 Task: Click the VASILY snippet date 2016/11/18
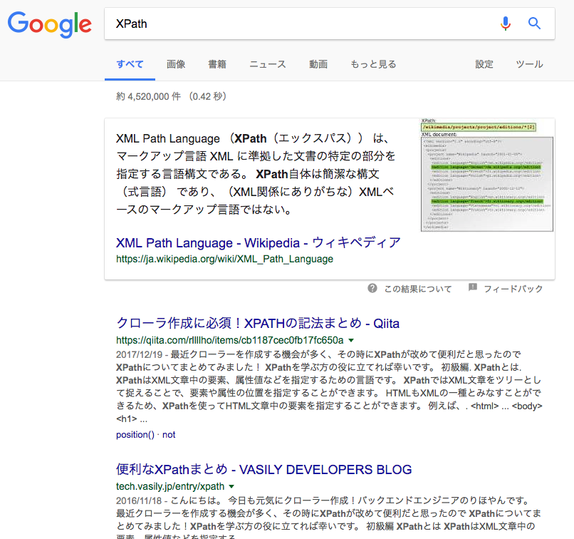click(139, 500)
